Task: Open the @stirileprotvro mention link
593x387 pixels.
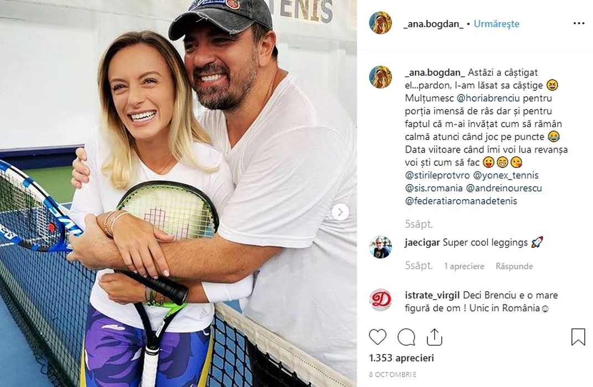Action: 437,175
